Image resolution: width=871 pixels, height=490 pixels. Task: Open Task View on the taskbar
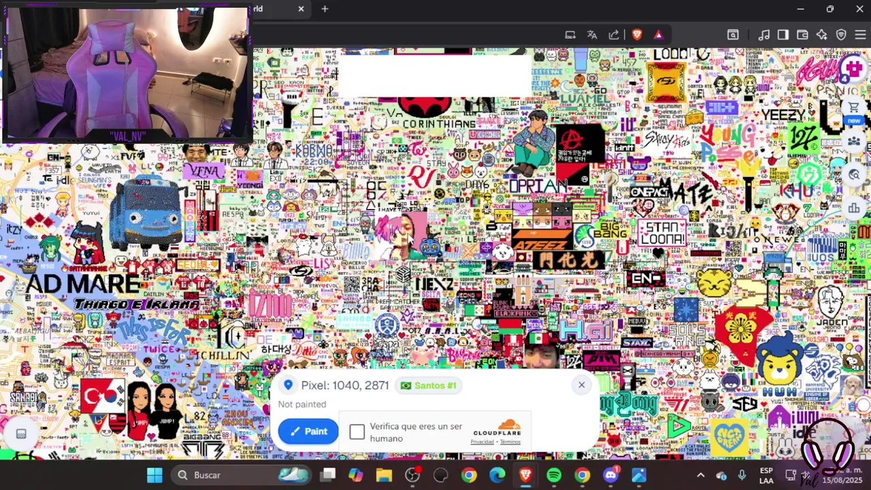[329, 475]
